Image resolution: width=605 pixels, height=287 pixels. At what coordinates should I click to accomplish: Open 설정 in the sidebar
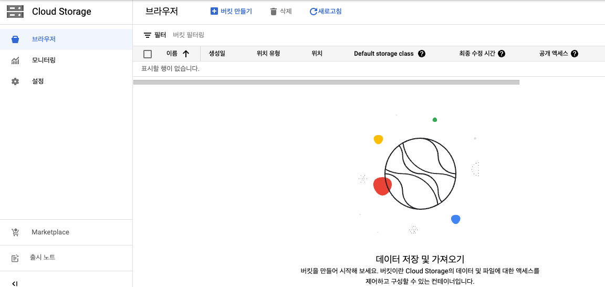click(x=66, y=81)
